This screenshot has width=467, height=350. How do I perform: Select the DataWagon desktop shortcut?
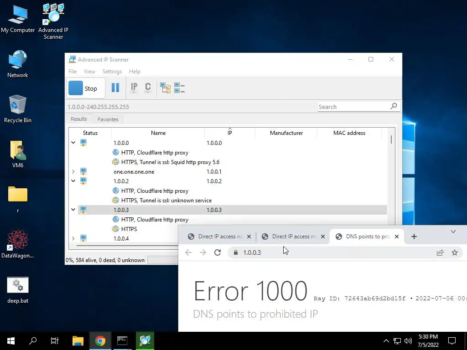18,244
